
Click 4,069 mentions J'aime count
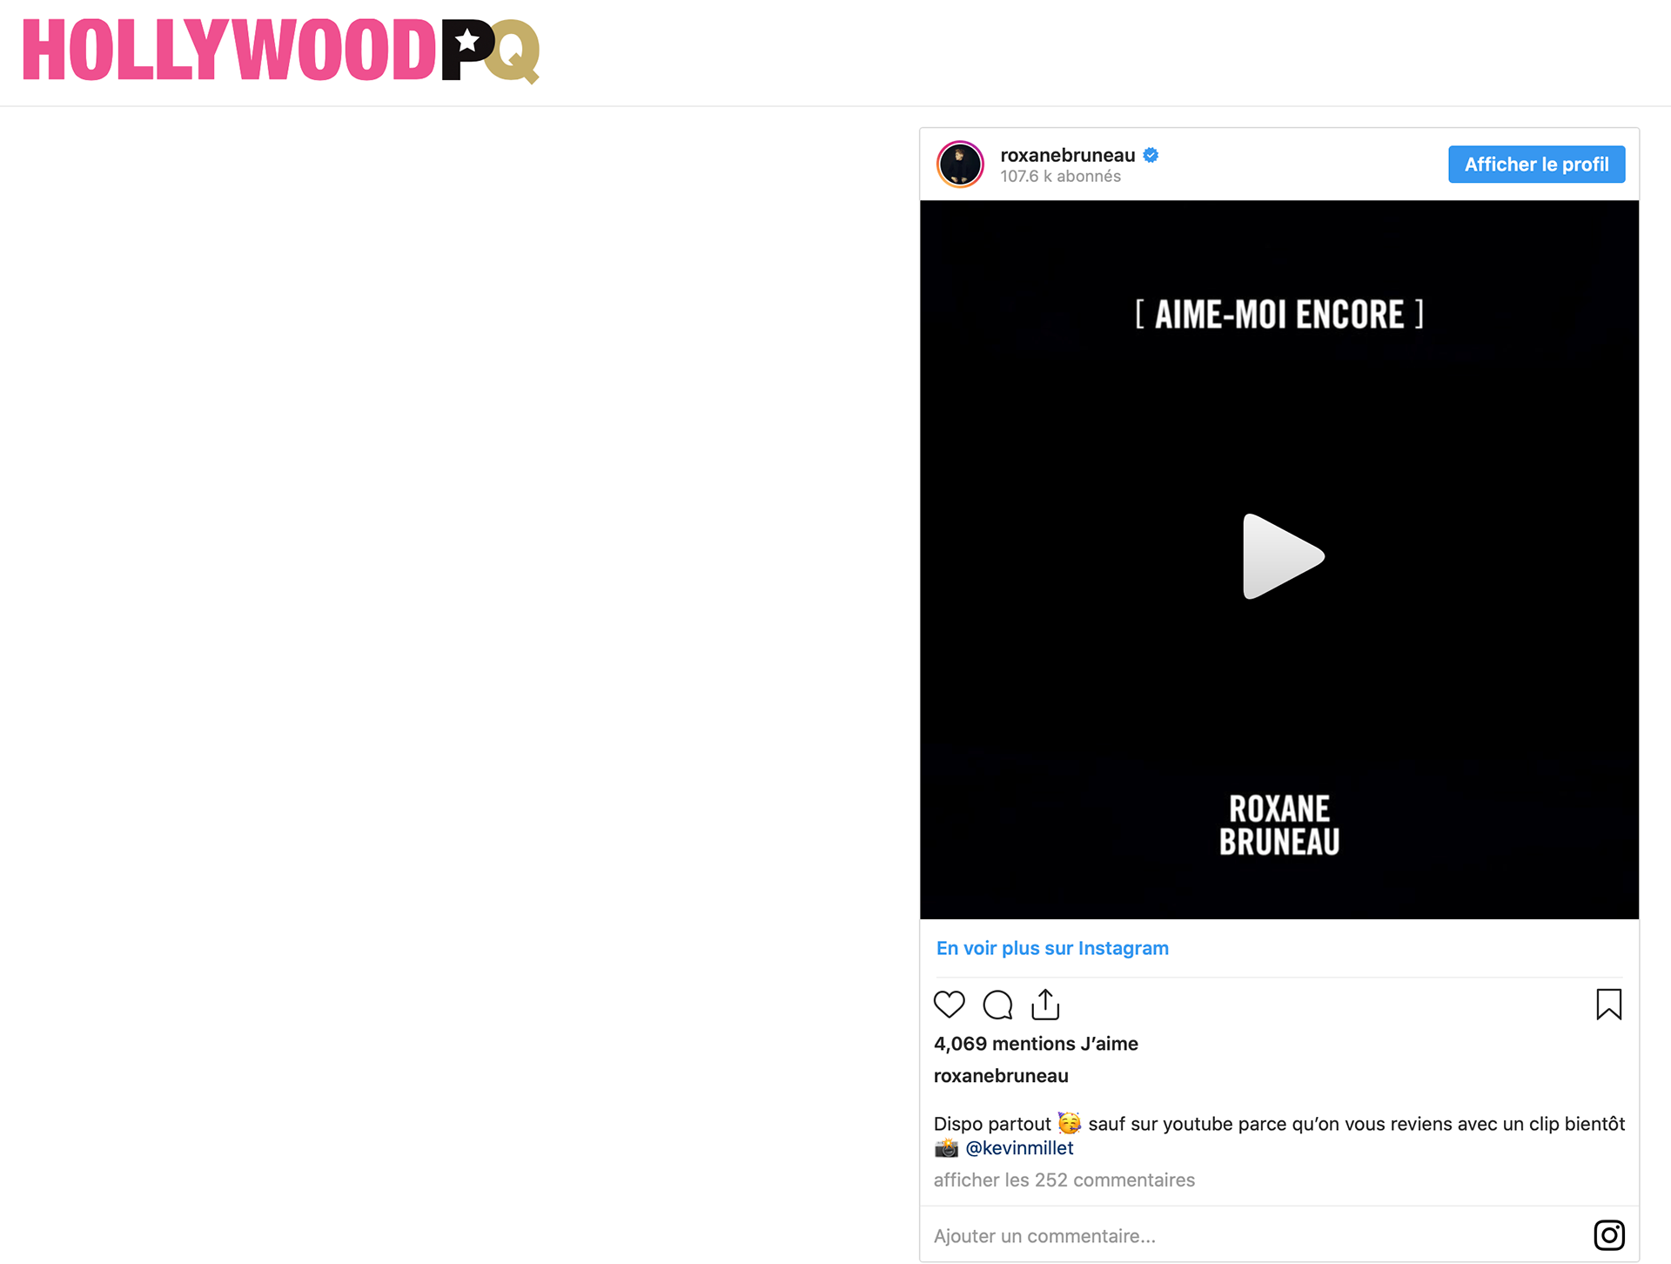click(1036, 1044)
